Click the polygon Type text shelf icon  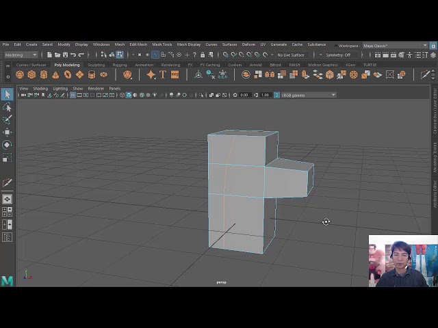[x=163, y=74]
